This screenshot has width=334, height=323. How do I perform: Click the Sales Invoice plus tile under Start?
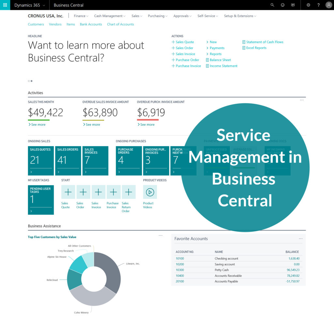tap(99, 192)
